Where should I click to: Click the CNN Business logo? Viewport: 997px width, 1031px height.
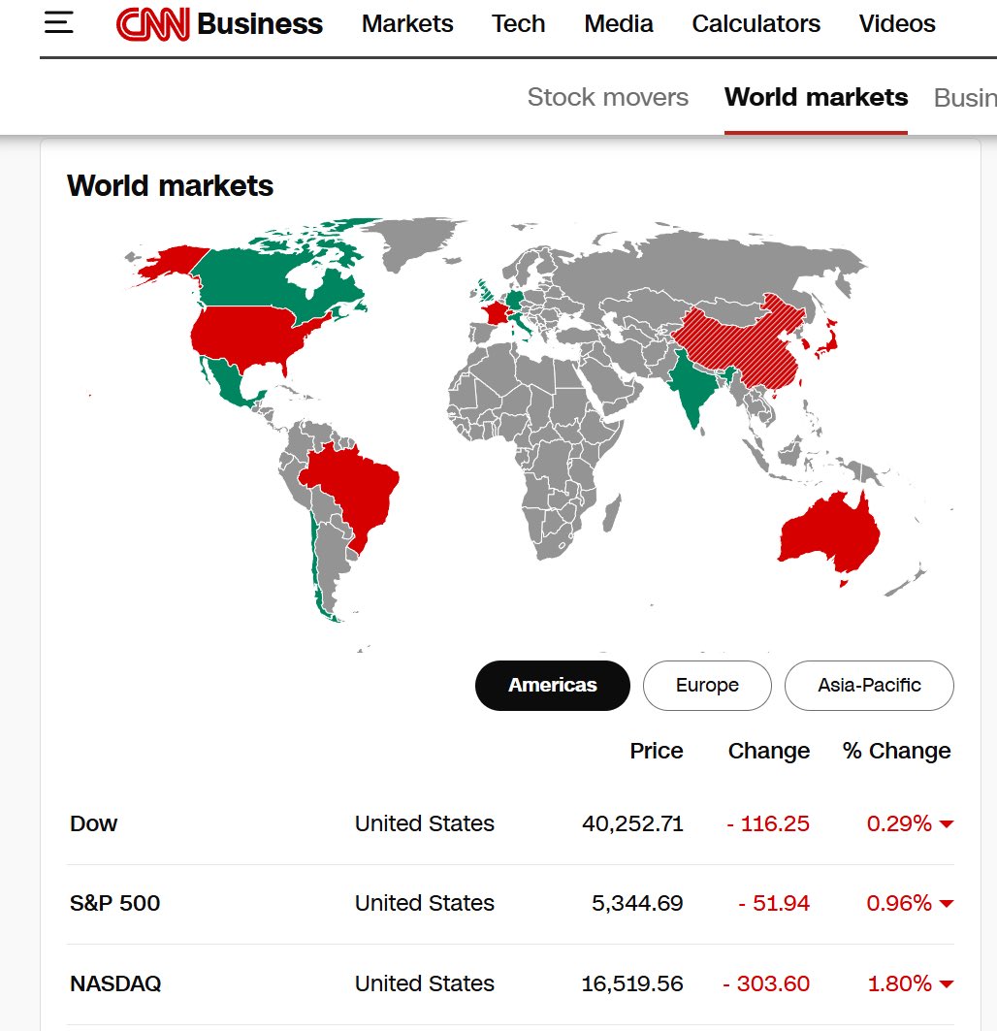point(219,23)
